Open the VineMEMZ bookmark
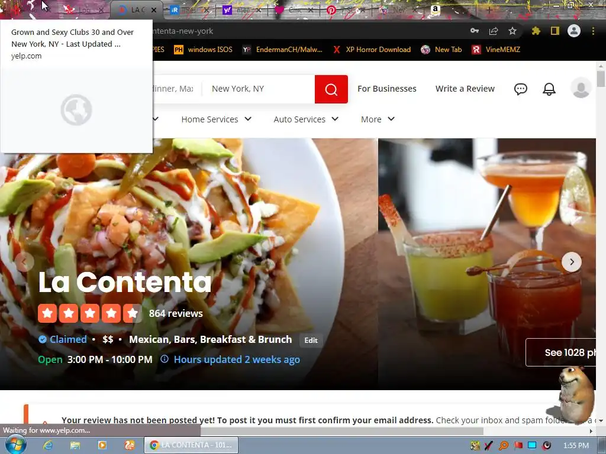 [x=497, y=50]
